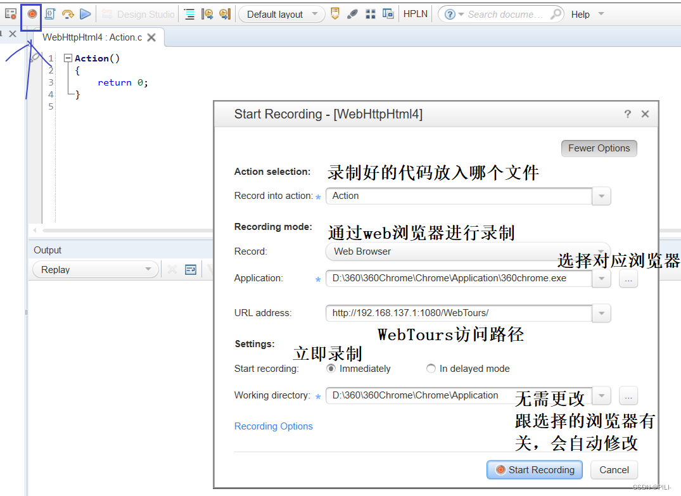
Task: Click the eraser-style icon on the toolbar
Action: pyautogui.click(x=353, y=13)
